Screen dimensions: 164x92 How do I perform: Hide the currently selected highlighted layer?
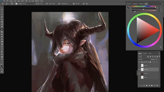tap(139, 69)
